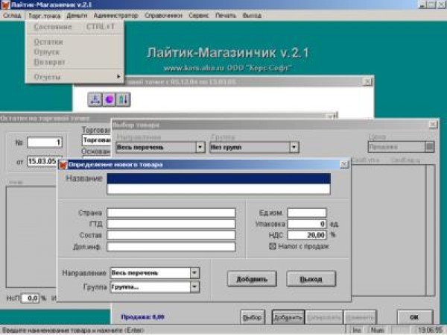The image size is (447, 335).
Task: Click the hierarchy tree icon in toolbar
Action: pyautogui.click(x=95, y=98)
